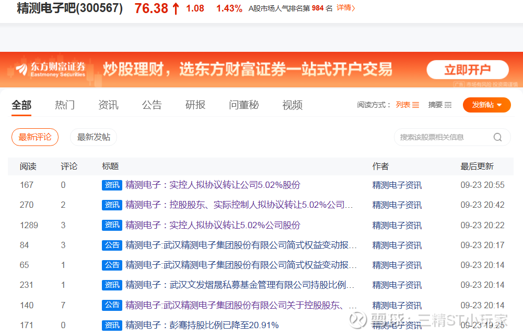Switch reading mode to summary view
Screen dimensions: 523x336
[x=440, y=105]
